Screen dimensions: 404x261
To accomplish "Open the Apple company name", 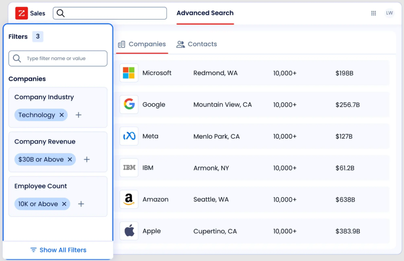I will [x=151, y=231].
